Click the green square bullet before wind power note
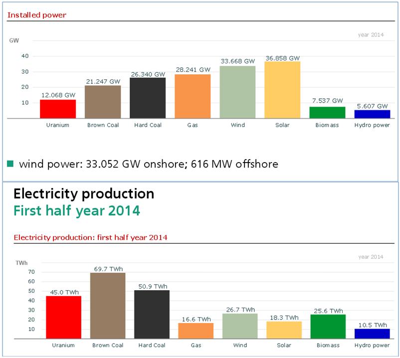 point(10,164)
